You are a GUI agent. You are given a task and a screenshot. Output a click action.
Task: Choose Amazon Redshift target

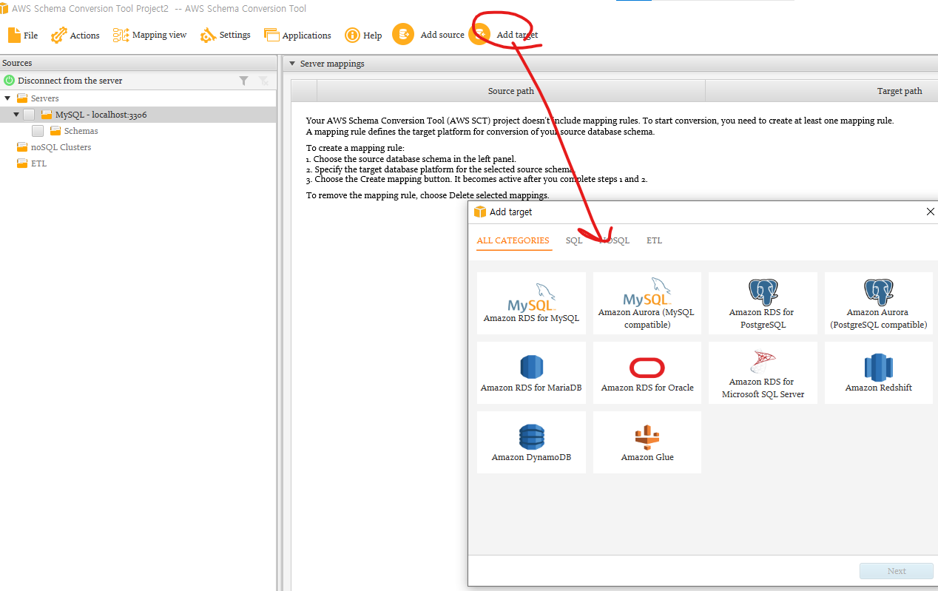point(879,373)
